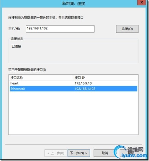Click the 连接(O) connect button
This screenshot has height=161, width=149.
click(127, 29)
